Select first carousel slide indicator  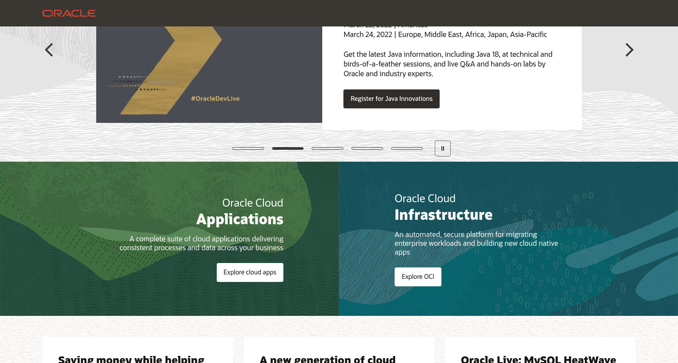pyautogui.click(x=248, y=148)
